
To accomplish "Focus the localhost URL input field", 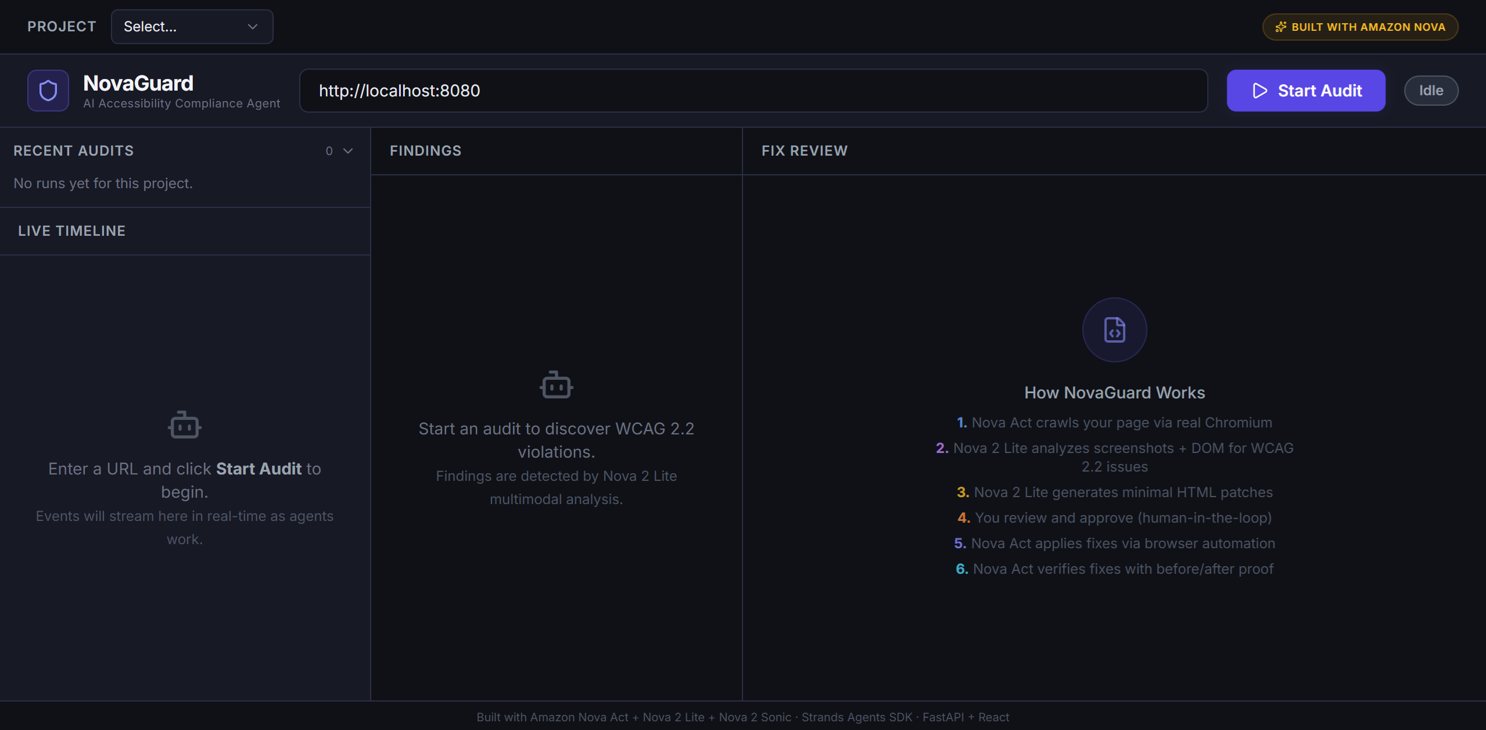I will (x=753, y=91).
